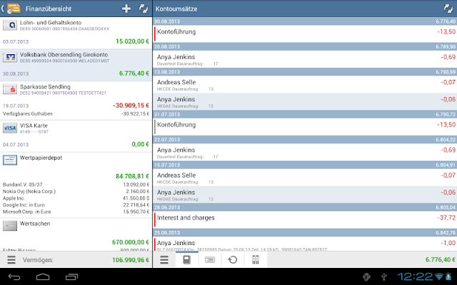Select the Google Inc. in Euro holding
Viewport: 457px width, 285px height.
pos(76,204)
